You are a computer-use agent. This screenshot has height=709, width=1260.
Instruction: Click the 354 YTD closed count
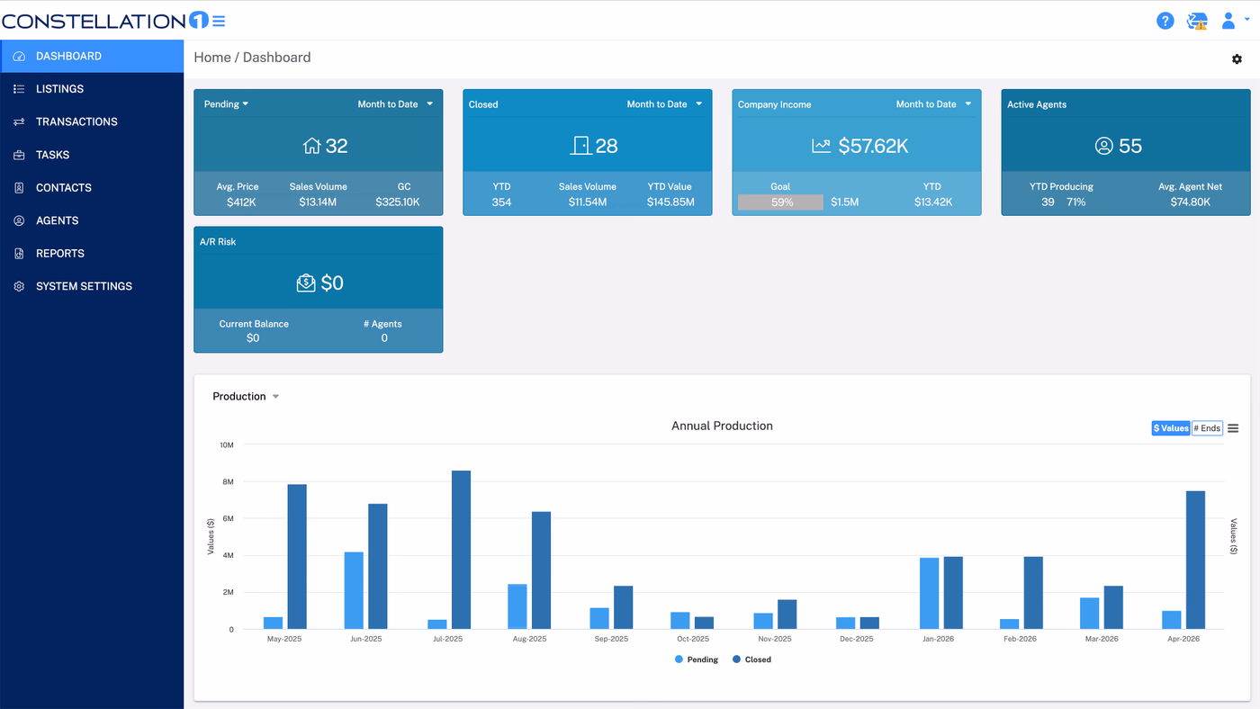click(501, 202)
